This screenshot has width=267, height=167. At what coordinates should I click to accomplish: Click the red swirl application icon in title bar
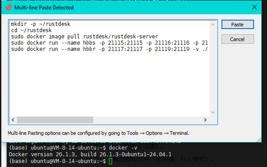tap(8, 7)
